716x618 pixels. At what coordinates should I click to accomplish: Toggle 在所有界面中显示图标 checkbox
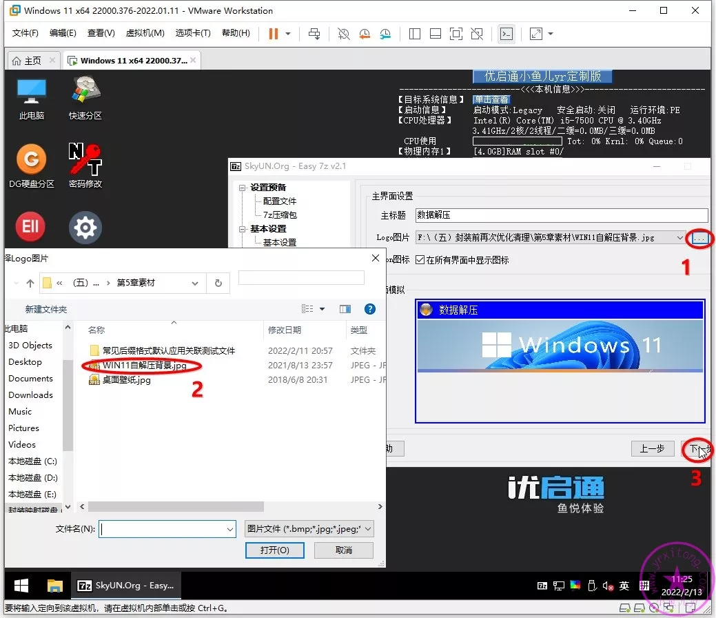(421, 260)
